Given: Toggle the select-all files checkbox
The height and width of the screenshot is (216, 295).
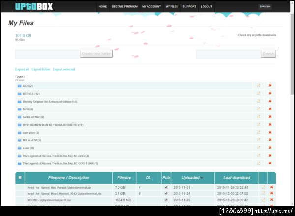Looking at the screenshot, I should point(20,178).
